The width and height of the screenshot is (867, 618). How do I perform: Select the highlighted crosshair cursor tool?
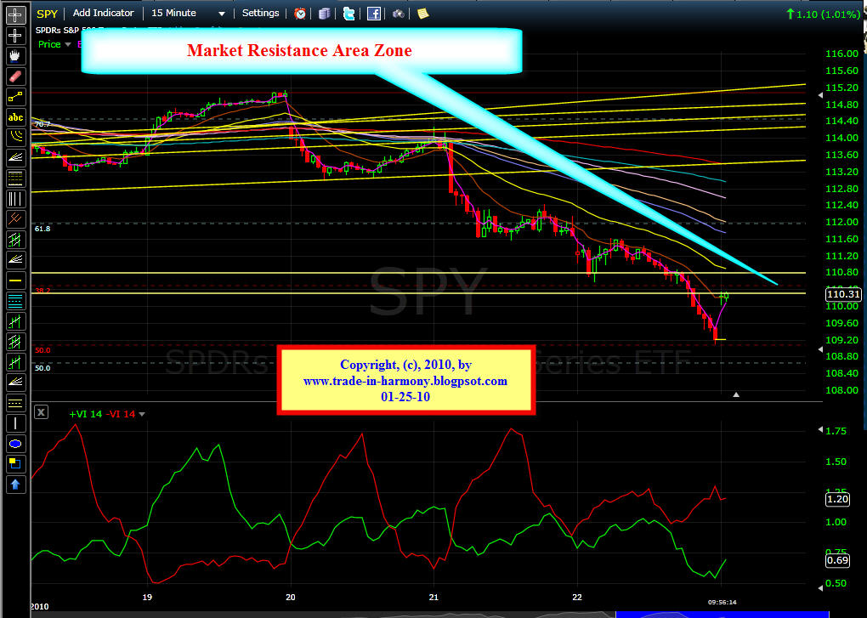pyautogui.click(x=15, y=14)
